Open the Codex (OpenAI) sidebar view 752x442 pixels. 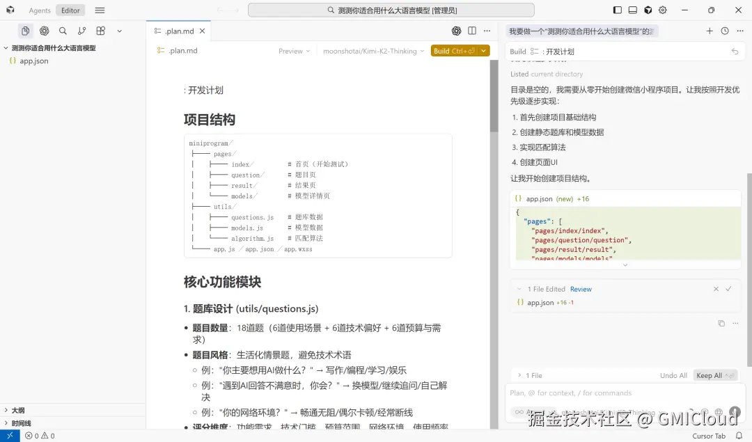[x=44, y=31]
